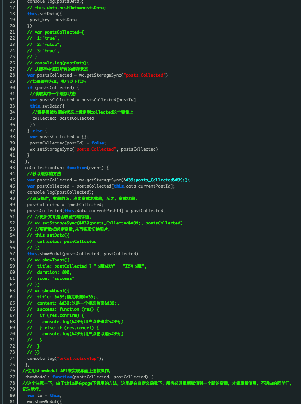
Task: Click the line "var postsCollected = {};"
Action: 59,137
